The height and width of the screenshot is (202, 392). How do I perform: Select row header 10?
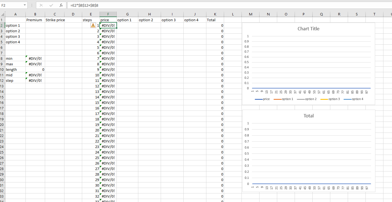(x=2, y=69)
